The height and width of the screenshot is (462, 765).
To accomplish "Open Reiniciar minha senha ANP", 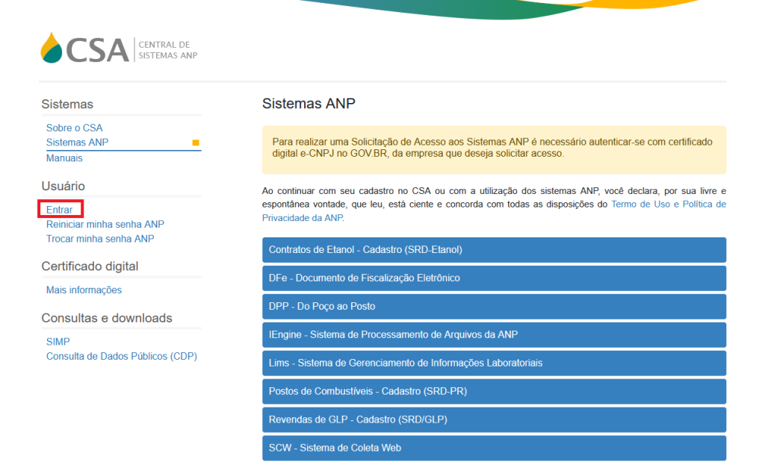I will coord(105,224).
